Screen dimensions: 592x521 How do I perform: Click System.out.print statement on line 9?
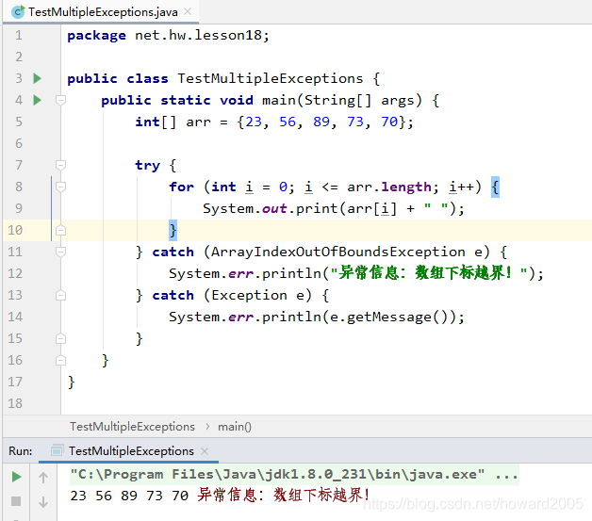coord(334,208)
